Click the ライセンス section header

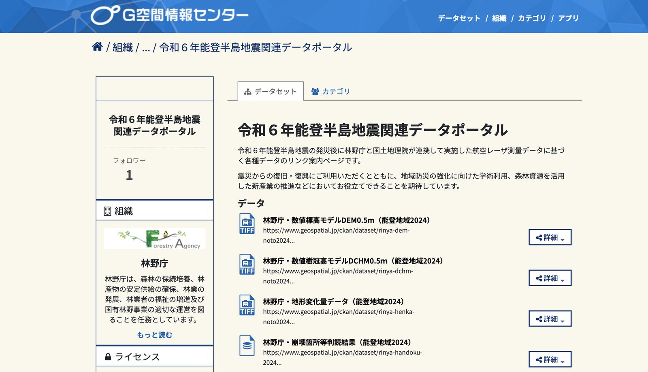pyautogui.click(x=155, y=357)
